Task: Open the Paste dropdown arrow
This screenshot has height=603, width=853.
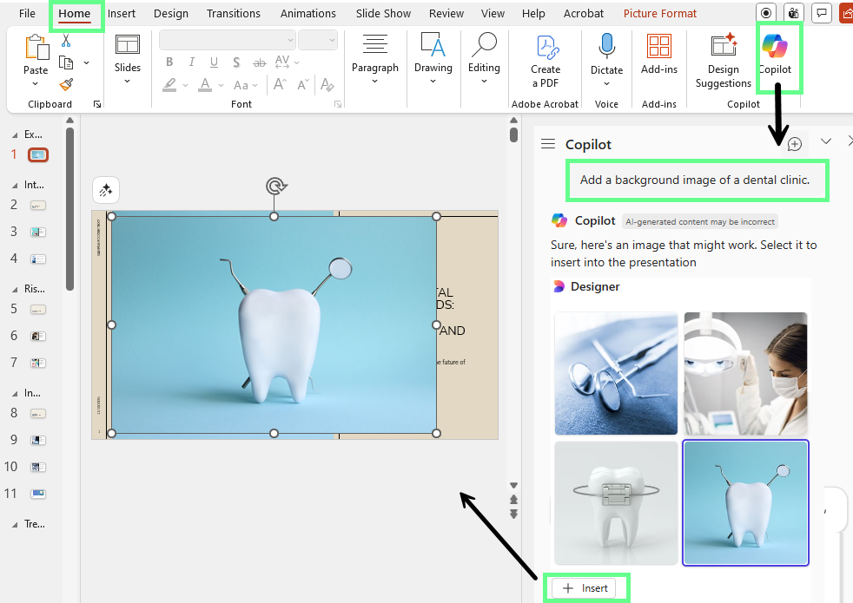Action: pos(36,82)
